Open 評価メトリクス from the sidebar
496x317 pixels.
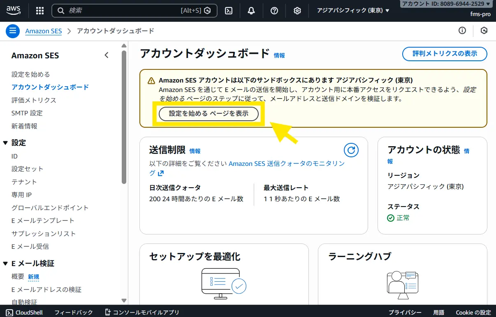(34, 100)
